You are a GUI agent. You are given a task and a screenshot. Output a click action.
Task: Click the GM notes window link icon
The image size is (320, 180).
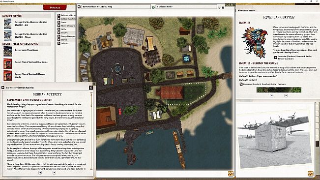pyautogui.click(x=3, y=88)
